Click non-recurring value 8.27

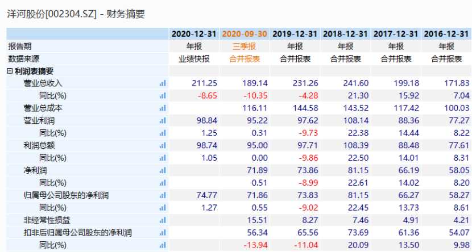(310, 220)
